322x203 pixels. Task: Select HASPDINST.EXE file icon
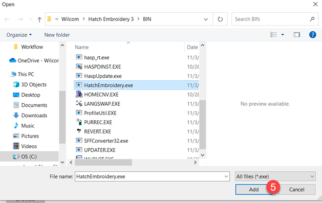pyautogui.click(x=79, y=66)
